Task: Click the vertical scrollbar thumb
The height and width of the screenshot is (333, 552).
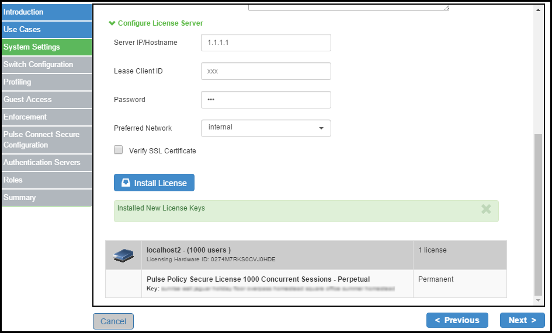Action: coord(538,215)
